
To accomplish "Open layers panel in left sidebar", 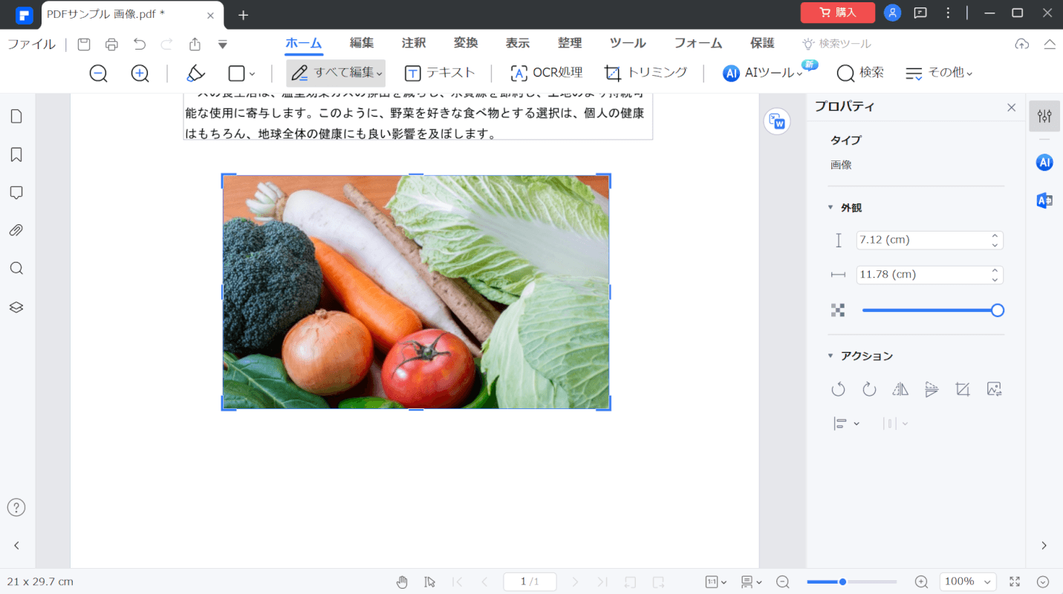I will [16, 307].
